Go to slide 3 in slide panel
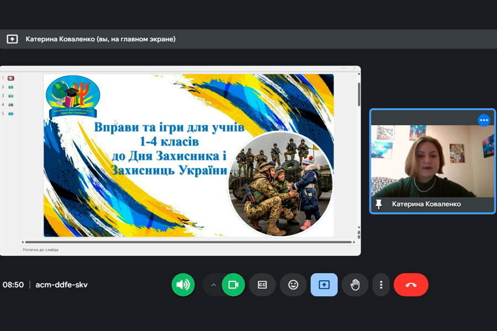Viewport: 497px width, 331px height. [10, 96]
